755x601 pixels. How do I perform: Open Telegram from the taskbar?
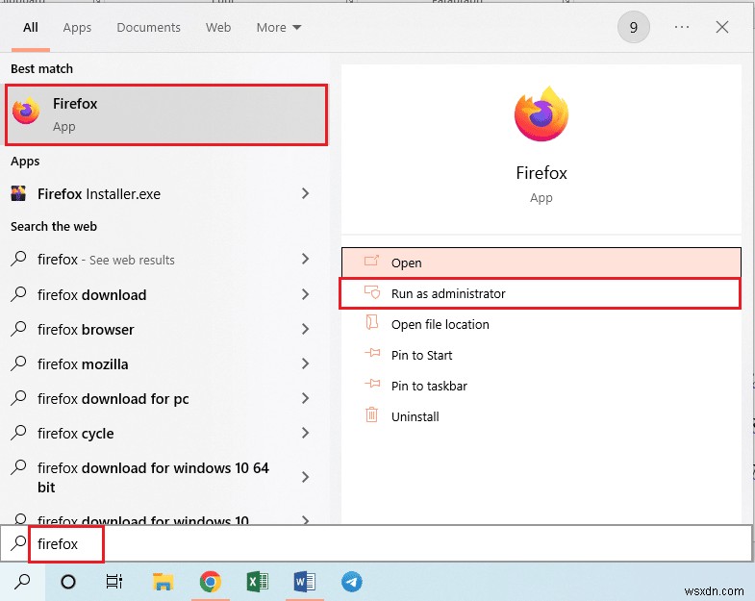352,582
